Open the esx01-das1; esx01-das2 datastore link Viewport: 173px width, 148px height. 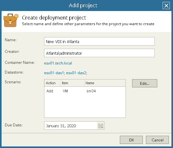(66, 73)
